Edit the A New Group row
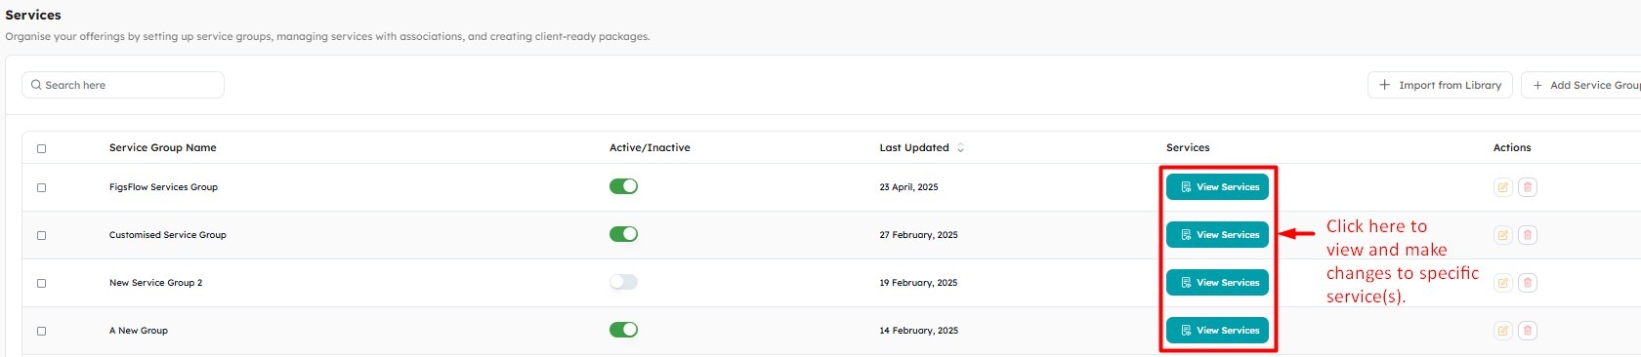The width and height of the screenshot is (1641, 357). pyautogui.click(x=1502, y=331)
